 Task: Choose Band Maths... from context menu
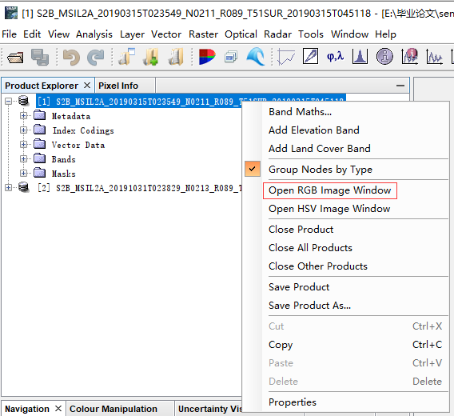coord(300,112)
